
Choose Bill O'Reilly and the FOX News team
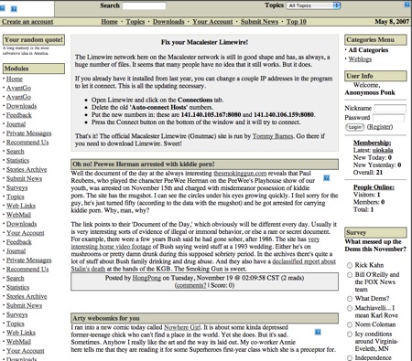point(350,275)
